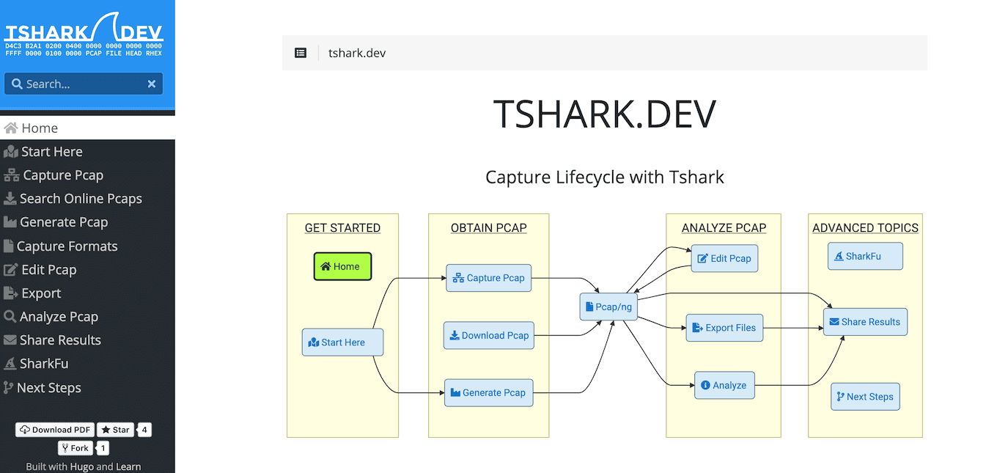The width and height of the screenshot is (997, 473).
Task: Click the Analyze Pcap magnifier icon
Action: tap(10, 316)
